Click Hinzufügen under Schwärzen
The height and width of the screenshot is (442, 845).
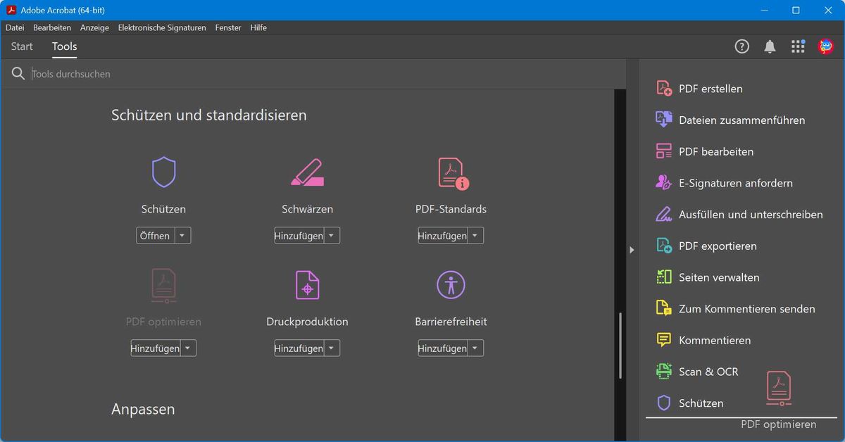299,236
